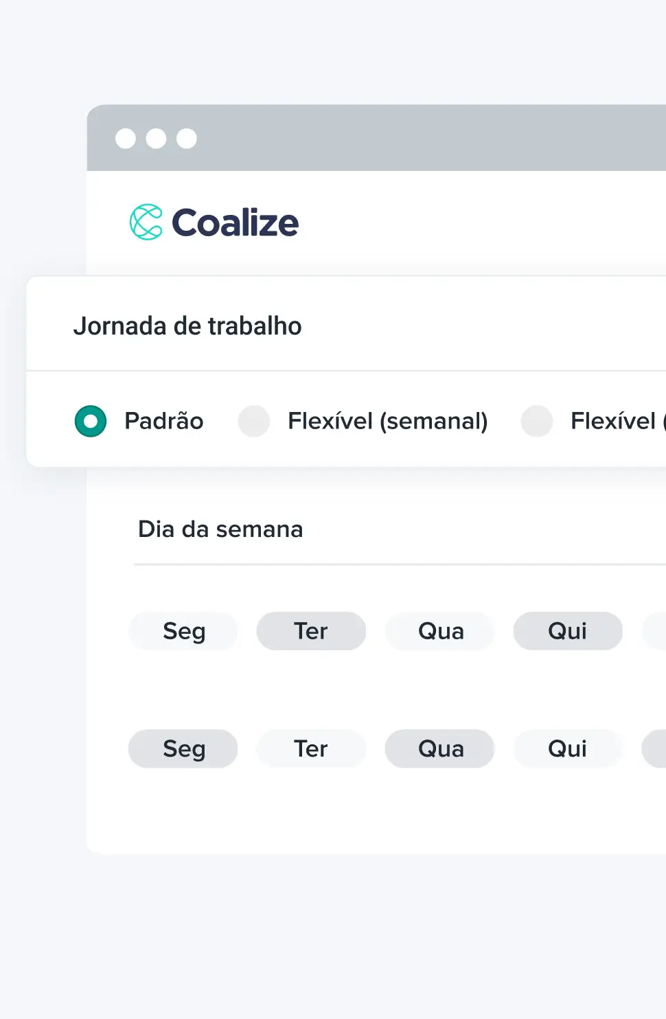Toggle Ter chip in the first row
Viewport: 666px width, 1019px height.
pyautogui.click(x=311, y=631)
